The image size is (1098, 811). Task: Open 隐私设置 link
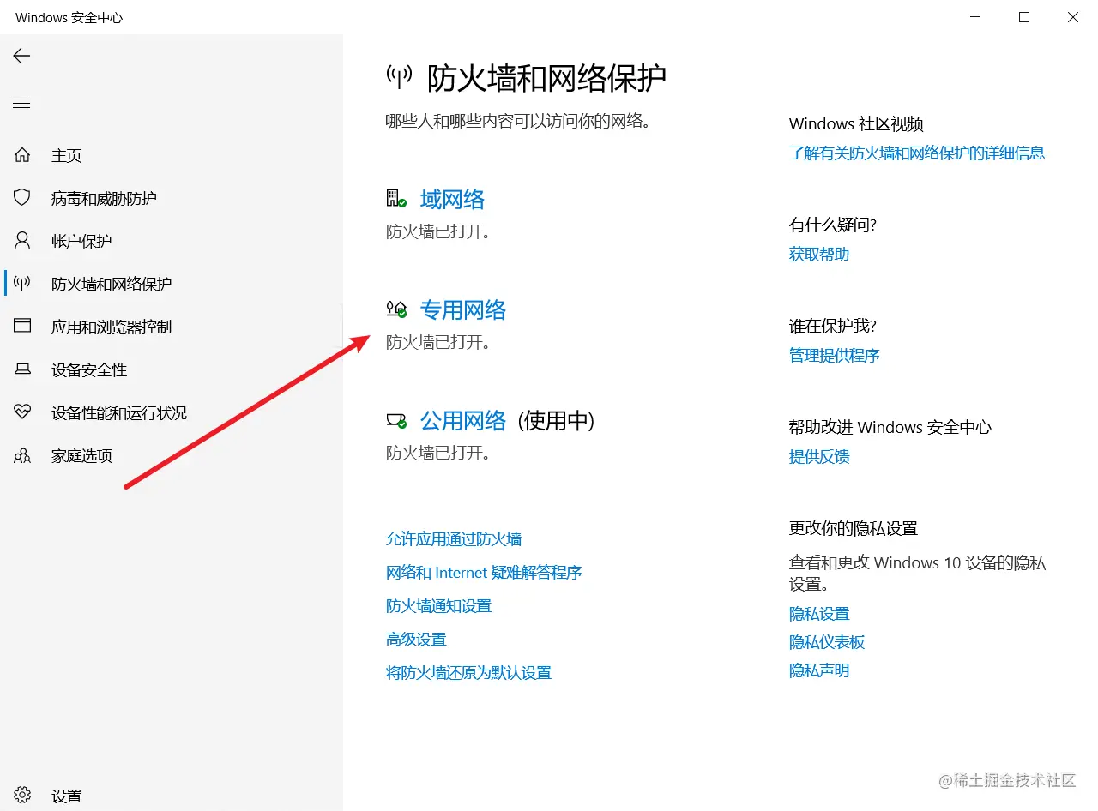coord(819,613)
